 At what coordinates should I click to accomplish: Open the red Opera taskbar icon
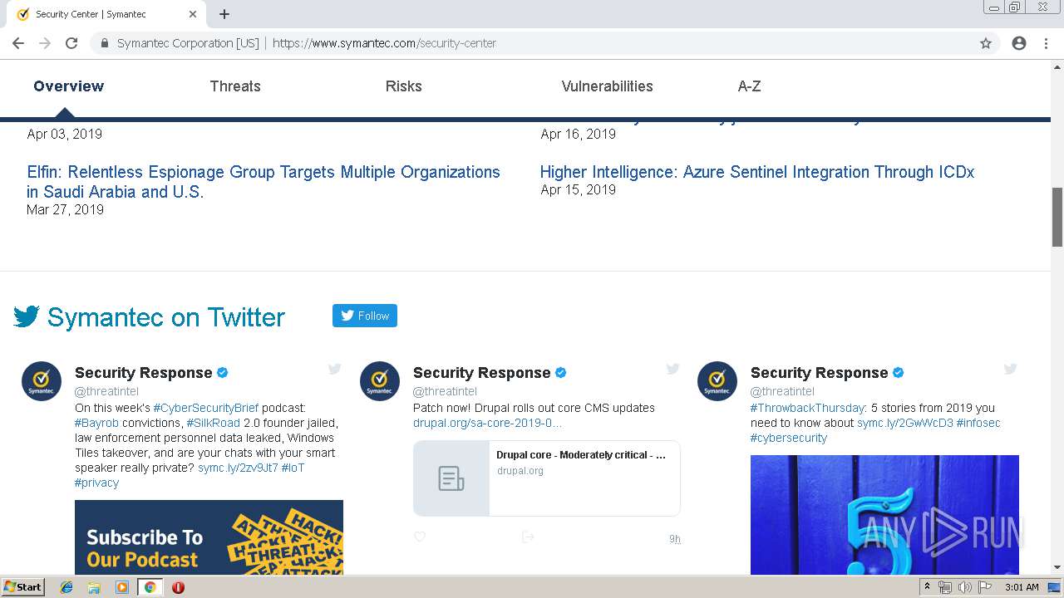[x=178, y=587]
